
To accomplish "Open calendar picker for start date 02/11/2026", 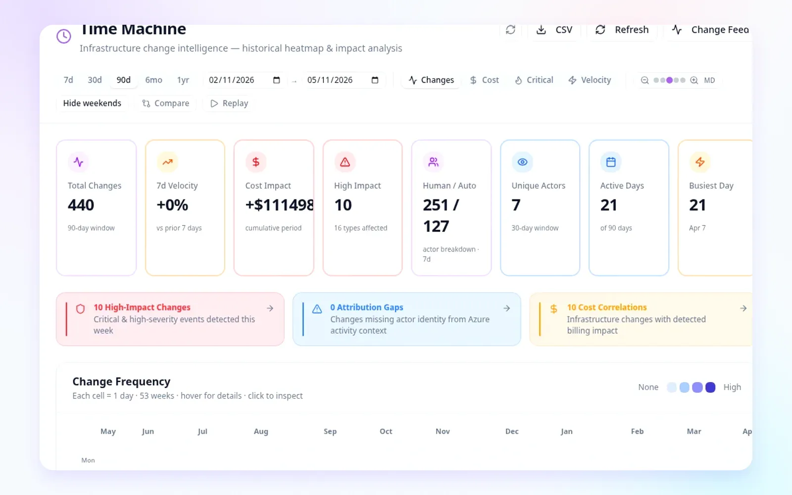I will point(276,80).
